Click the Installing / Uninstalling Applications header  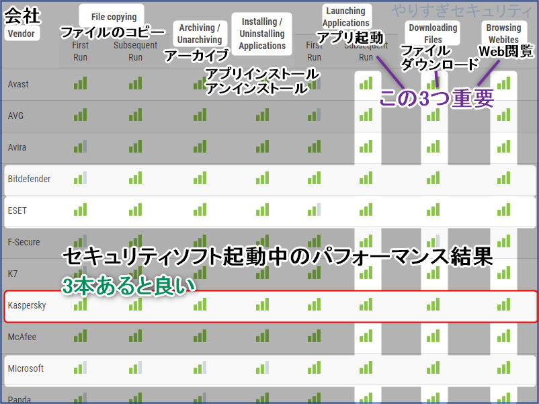coord(262,34)
